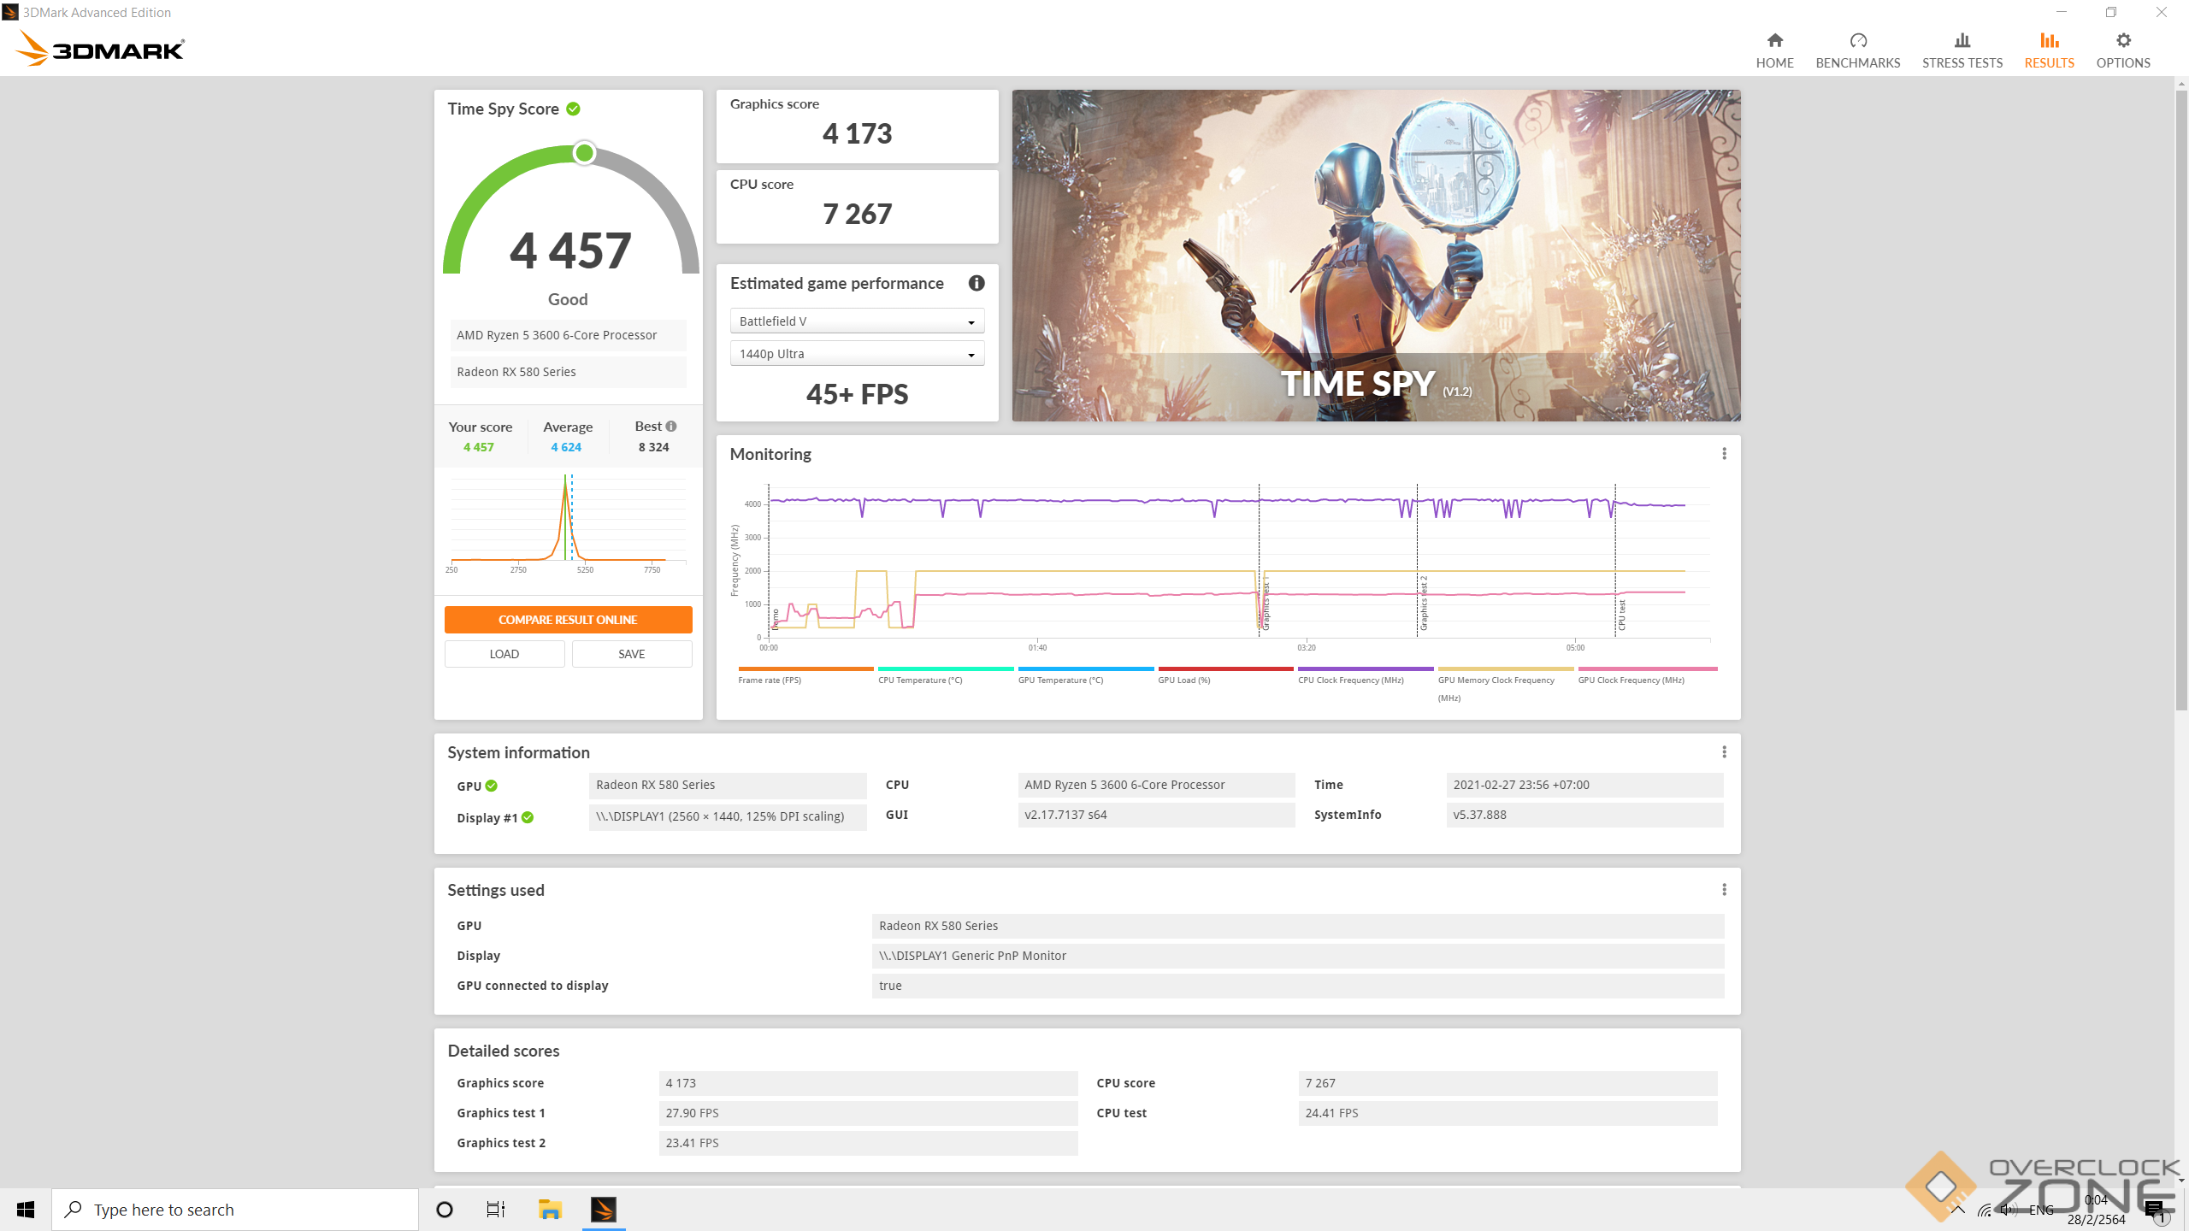The image size is (2189, 1231).
Task: Toggle Frame rate (FPS) legend in chart
Action: coord(770,680)
